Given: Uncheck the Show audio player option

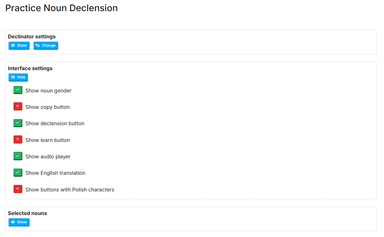Looking at the screenshot, I should 18,156.
